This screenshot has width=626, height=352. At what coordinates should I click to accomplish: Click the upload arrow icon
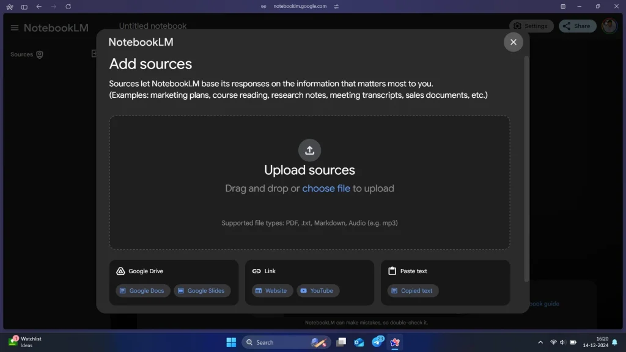tap(309, 150)
